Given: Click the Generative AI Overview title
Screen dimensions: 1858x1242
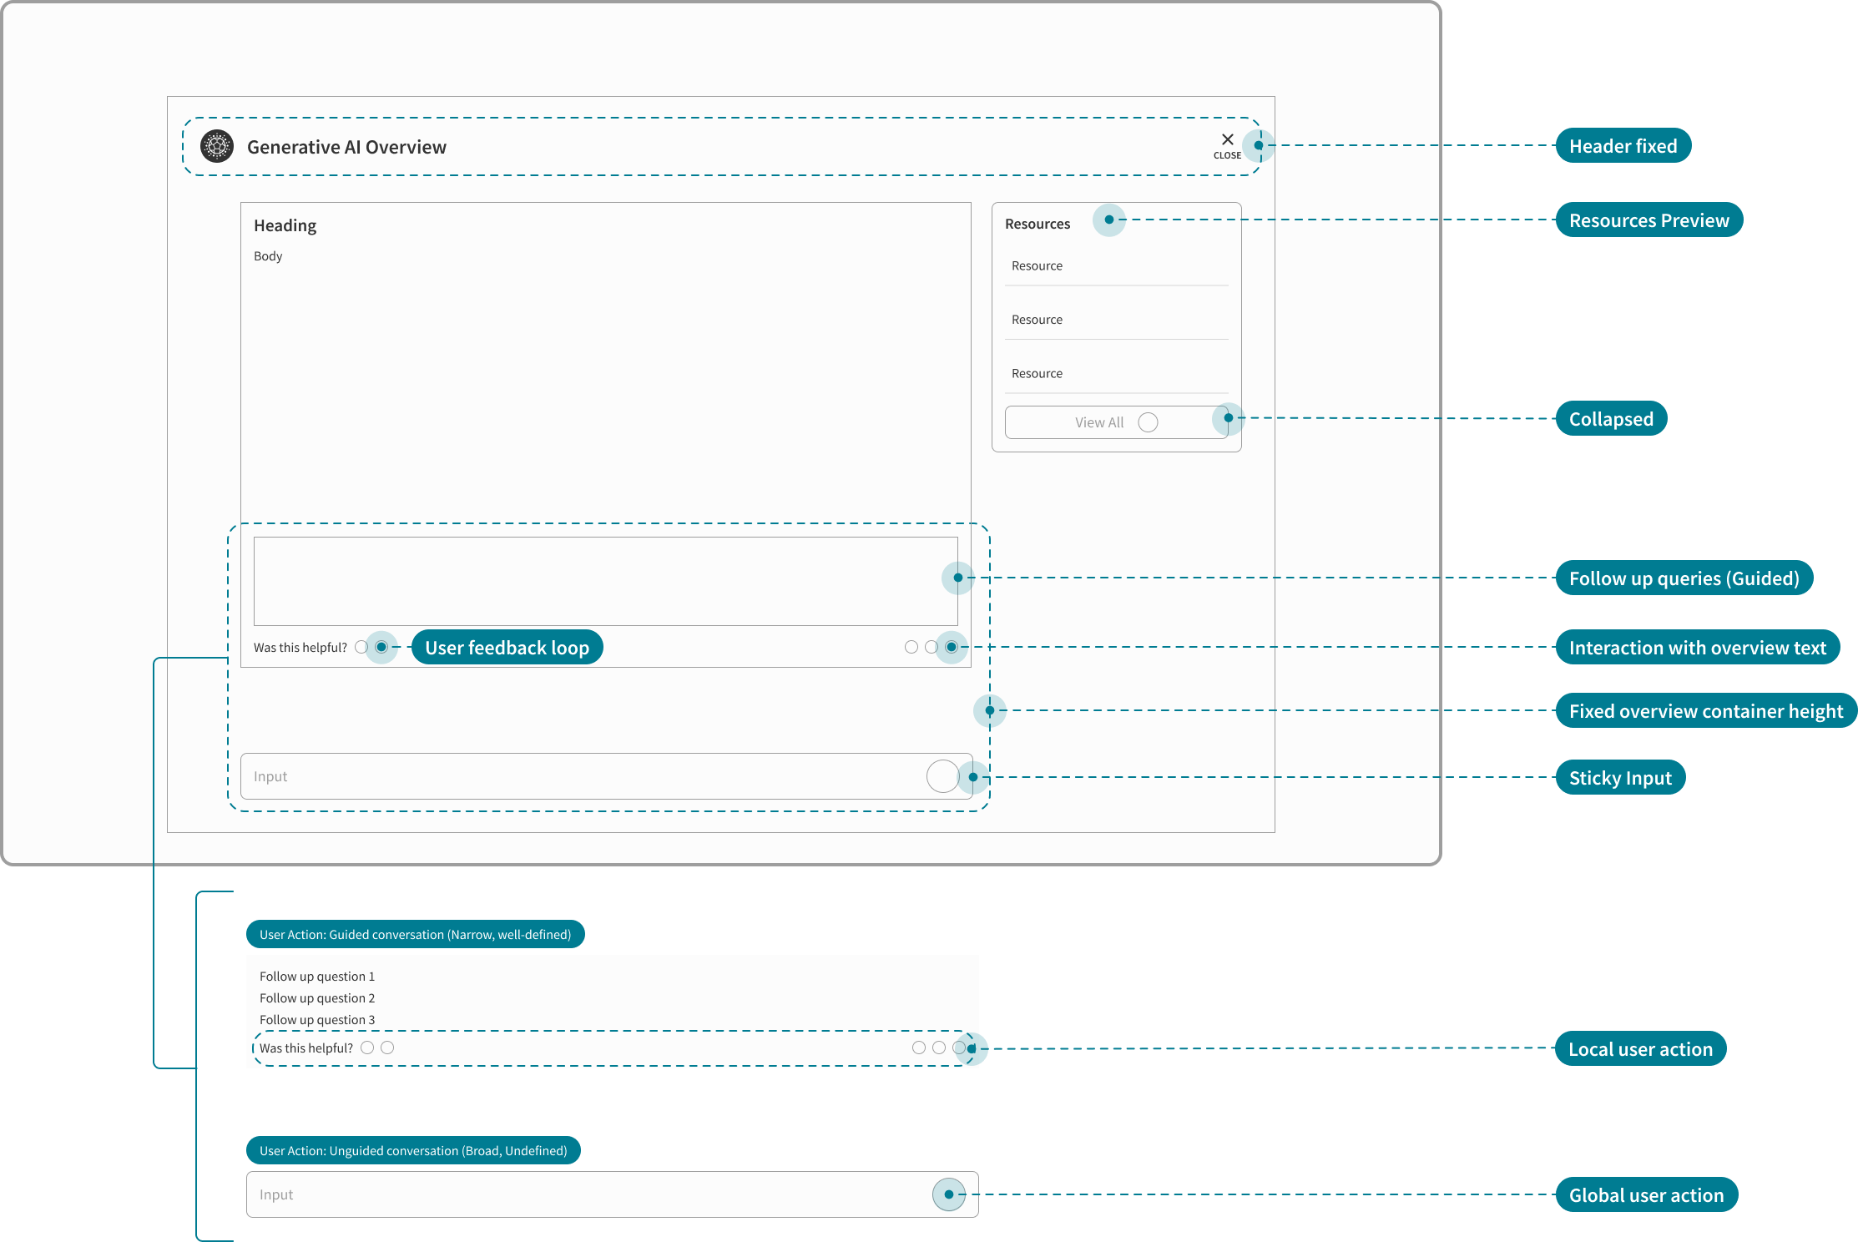Looking at the screenshot, I should 346,147.
